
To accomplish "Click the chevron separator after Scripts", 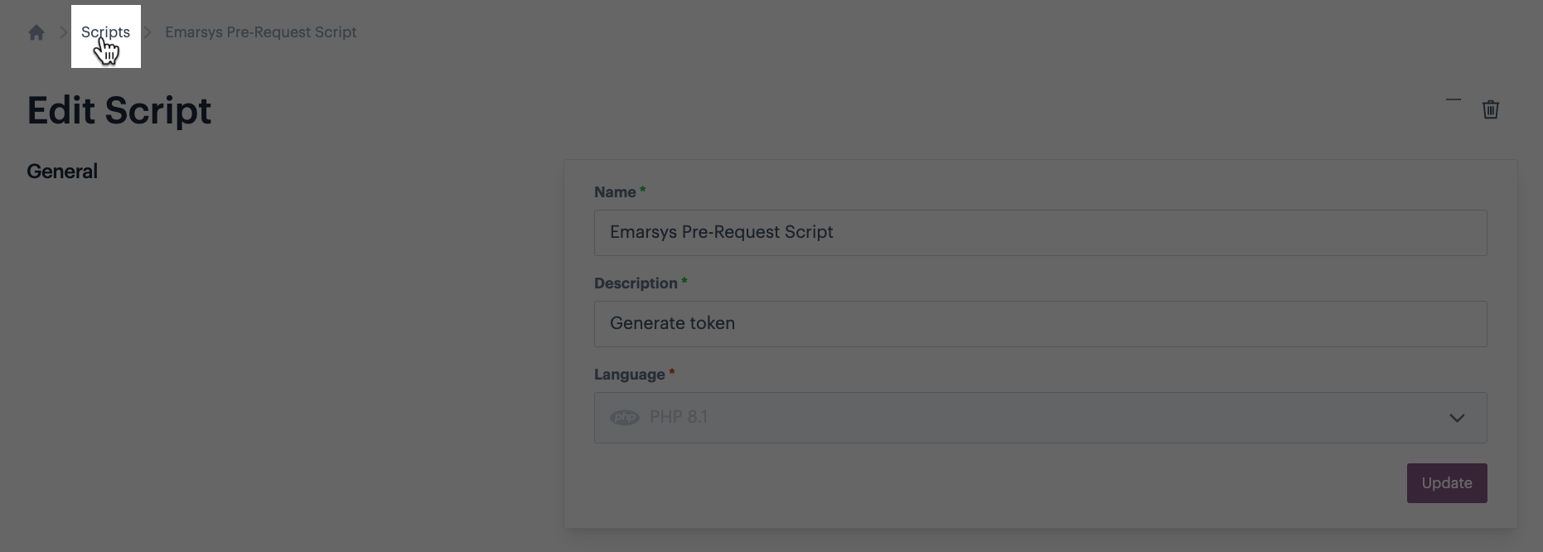I will click(x=148, y=32).
